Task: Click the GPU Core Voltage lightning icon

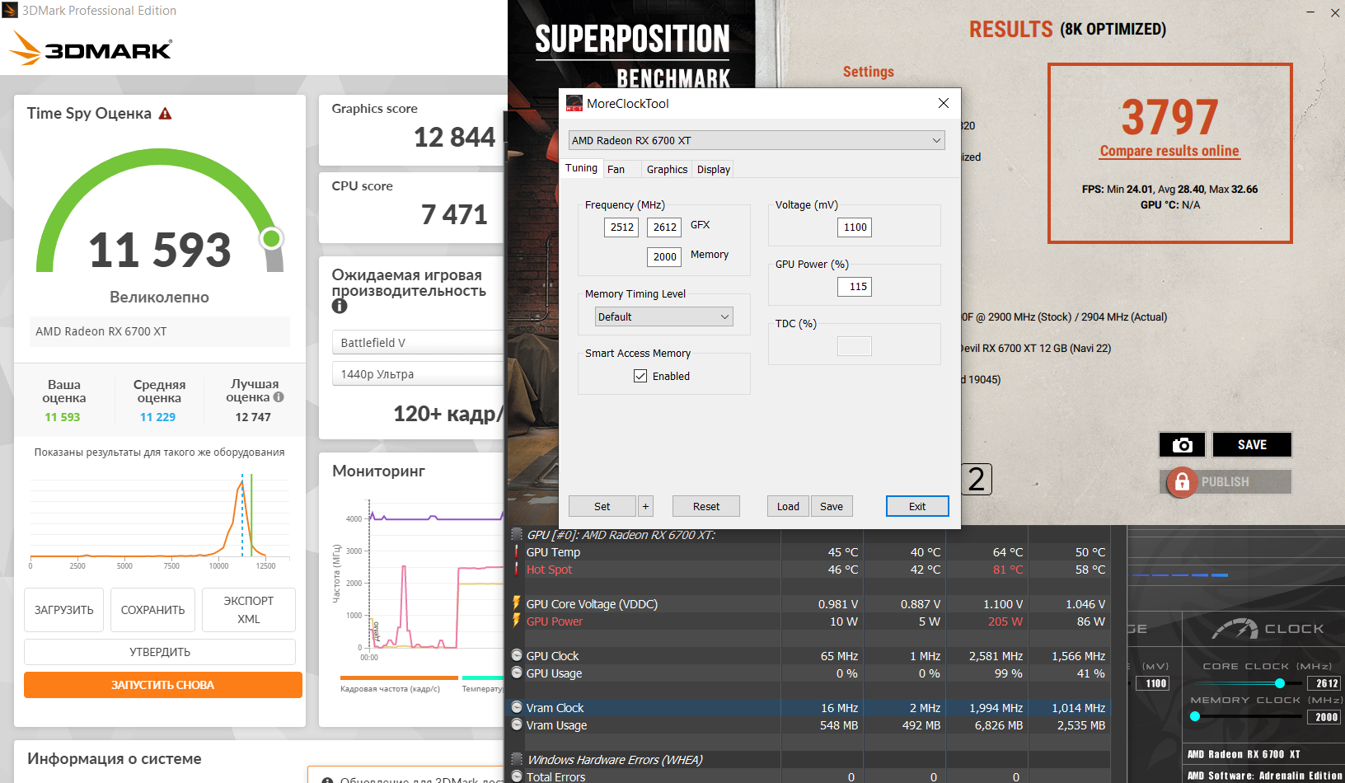Action: pos(517,604)
